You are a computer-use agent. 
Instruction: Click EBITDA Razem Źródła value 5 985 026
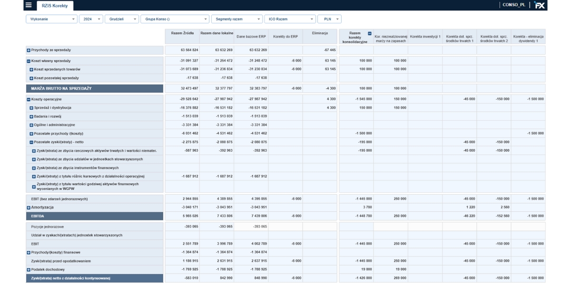pyautogui.click(x=191, y=216)
